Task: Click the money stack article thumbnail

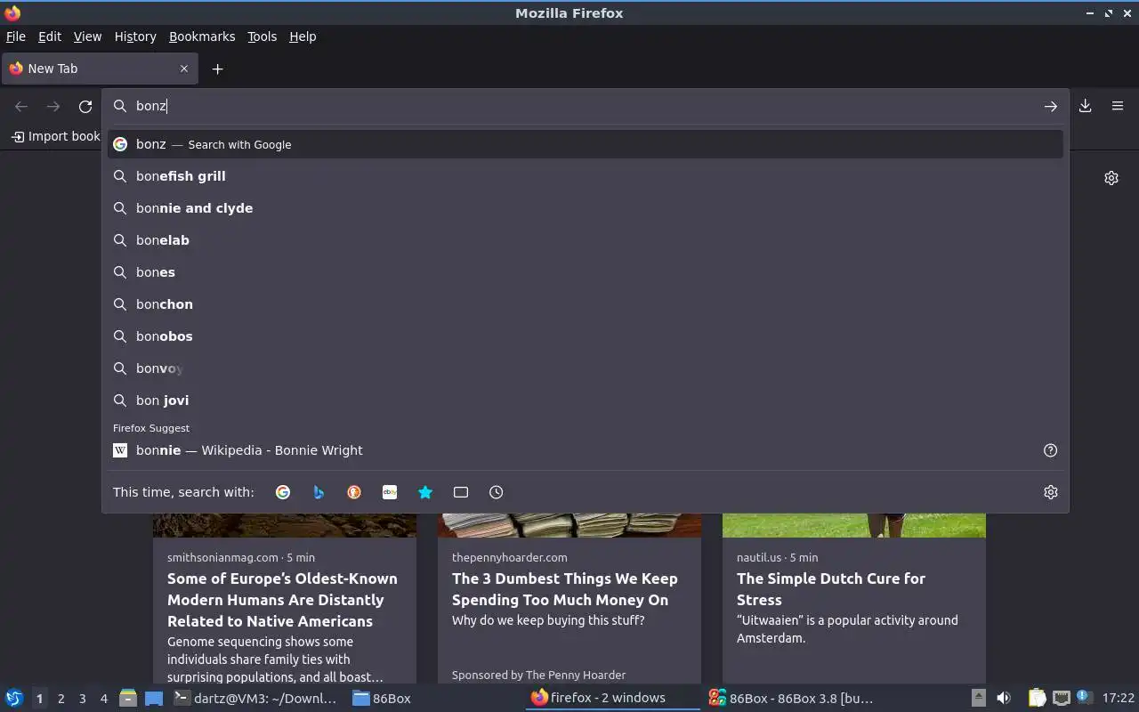Action: [x=569, y=525]
